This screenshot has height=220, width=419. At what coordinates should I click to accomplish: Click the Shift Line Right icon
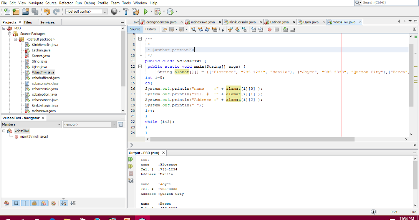pos(260,29)
